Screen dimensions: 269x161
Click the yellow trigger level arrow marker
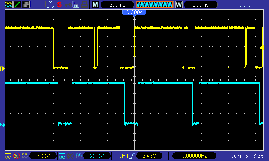[262, 48]
